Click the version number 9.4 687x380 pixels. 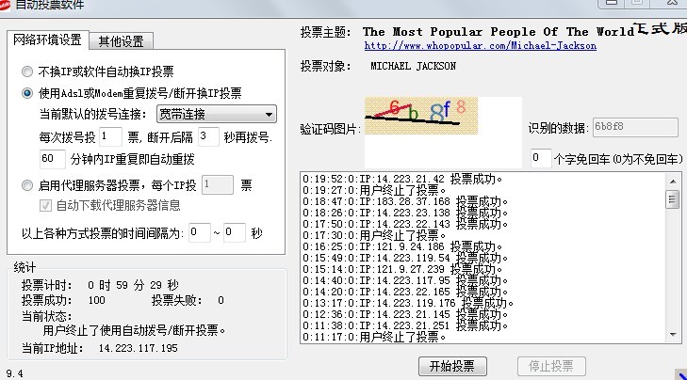14,373
